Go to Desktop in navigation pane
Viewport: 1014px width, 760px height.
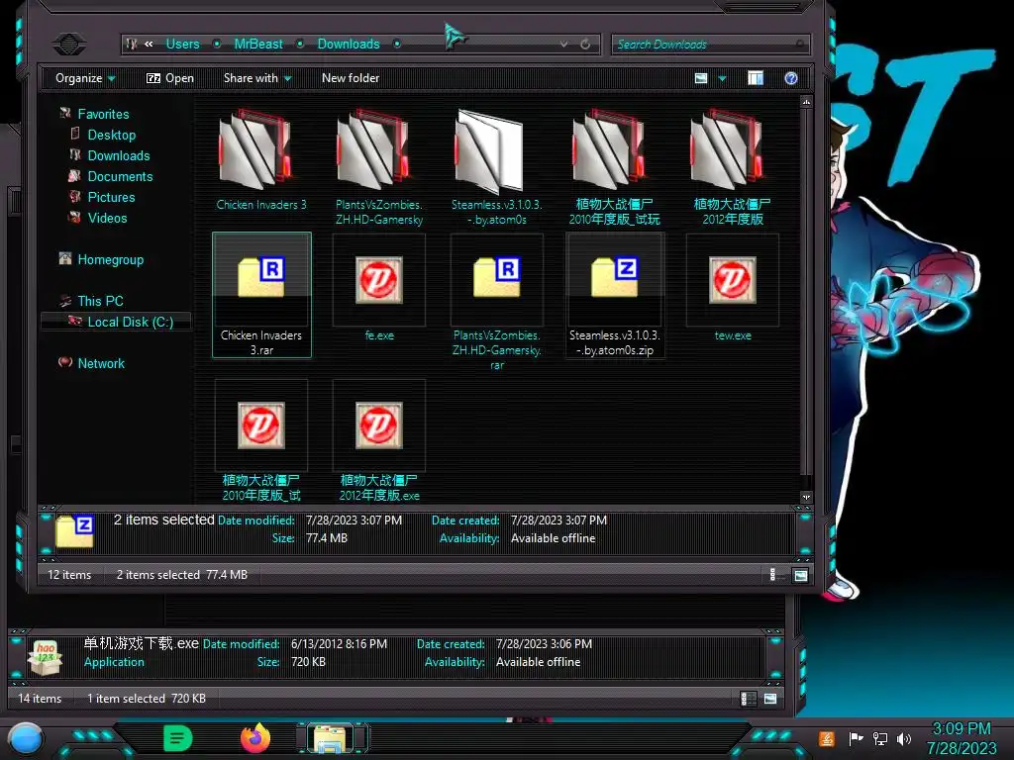(x=112, y=135)
